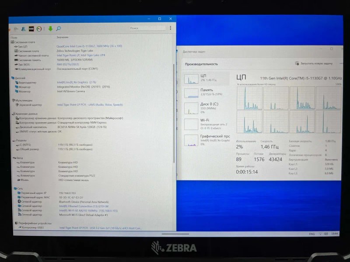Select the C: (NTFS) partition row

click(54, 145)
